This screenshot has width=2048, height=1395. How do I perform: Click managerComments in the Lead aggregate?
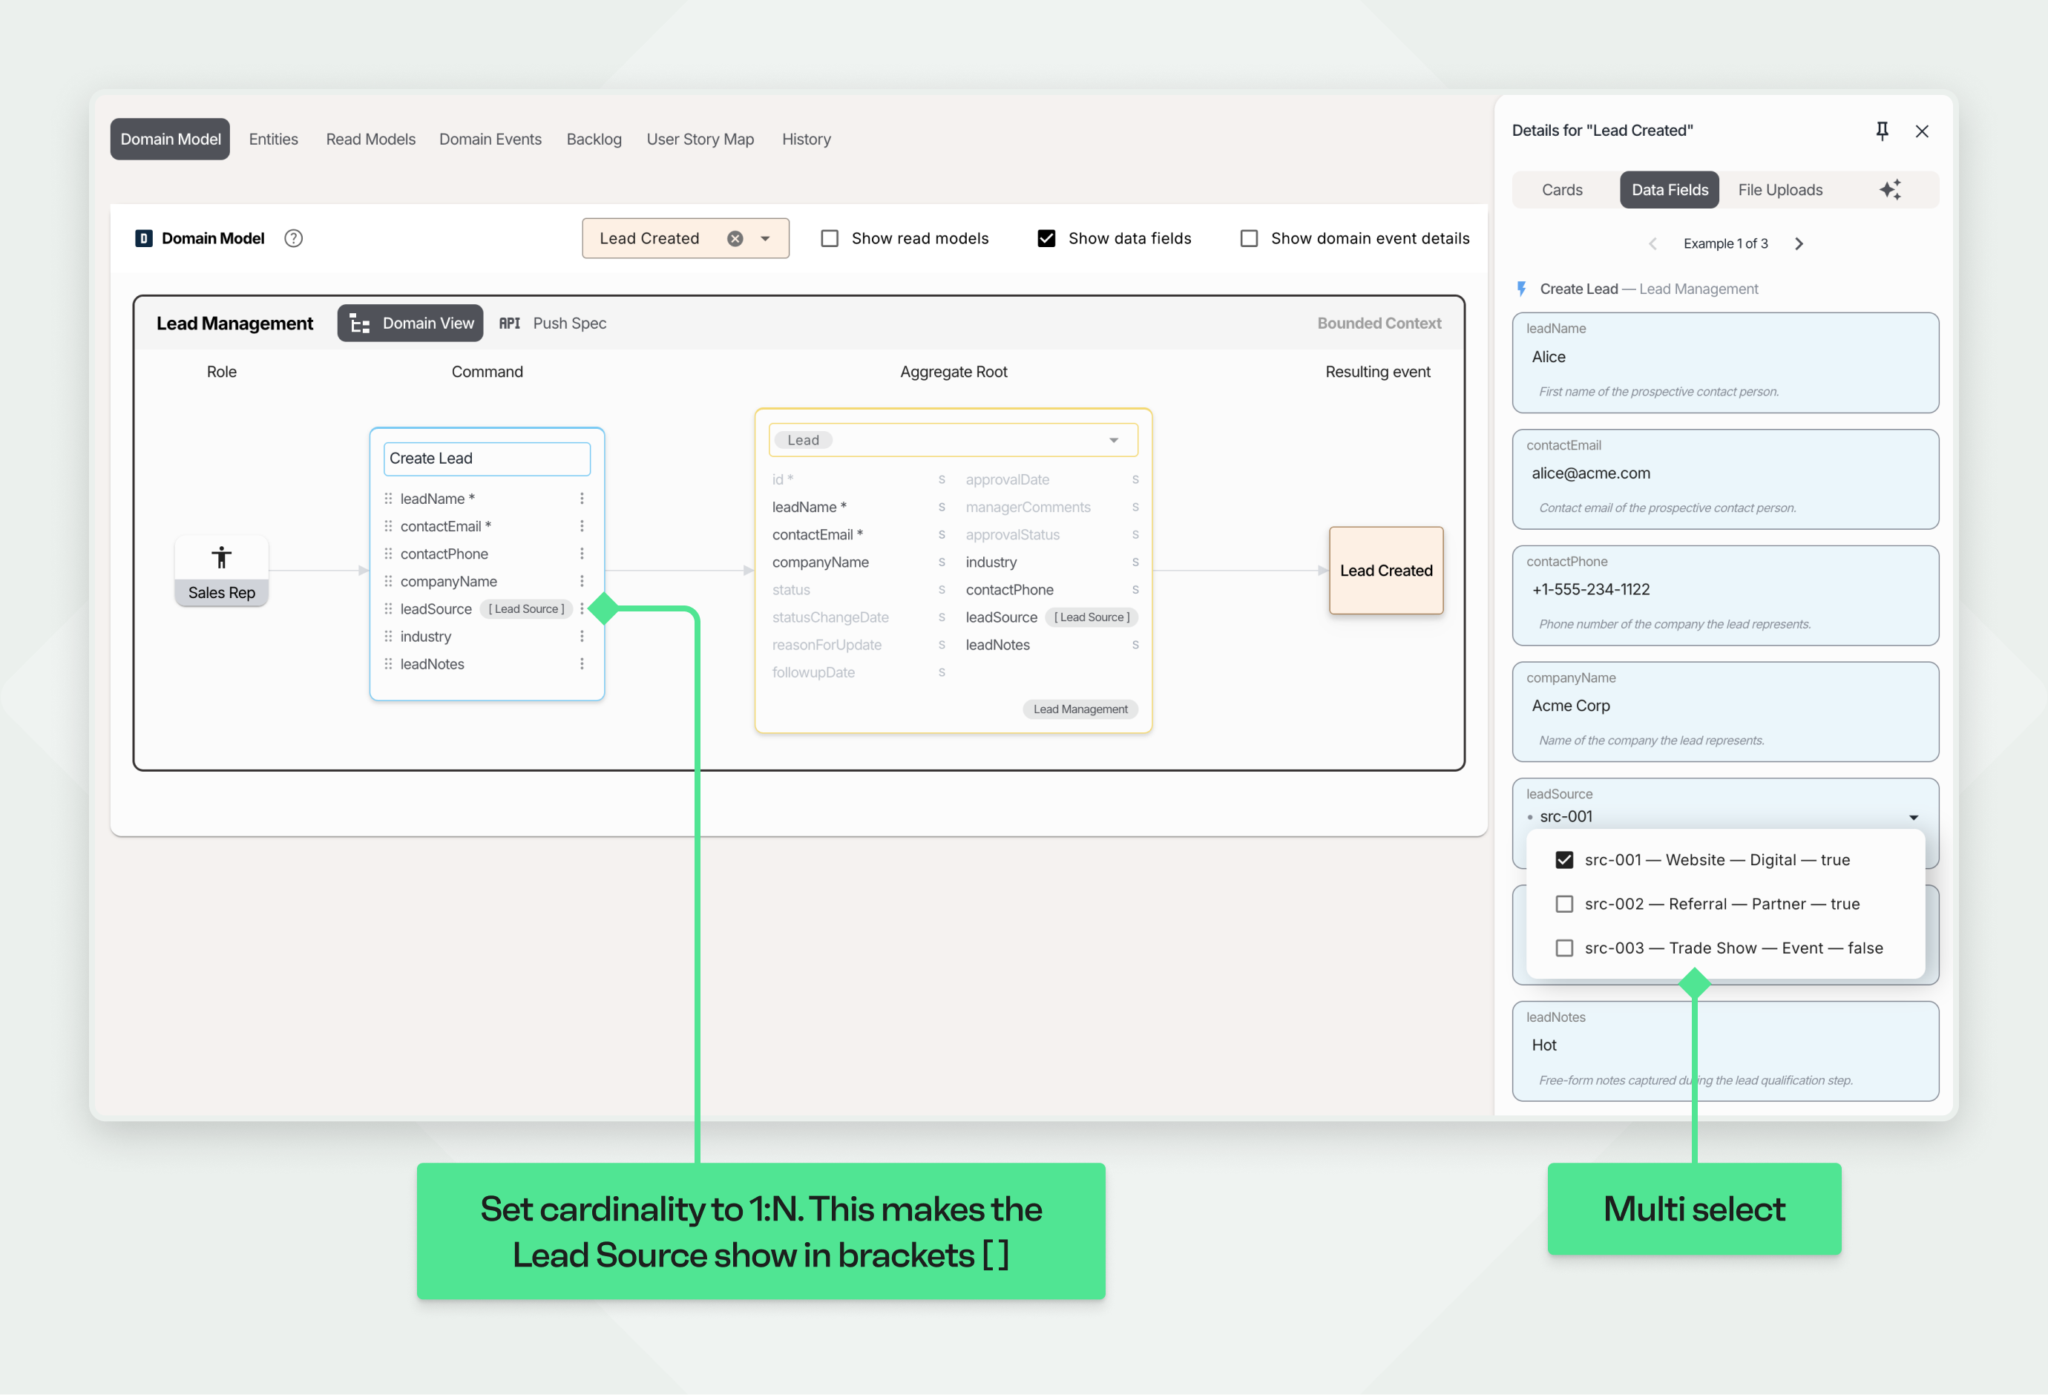(x=1028, y=507)
